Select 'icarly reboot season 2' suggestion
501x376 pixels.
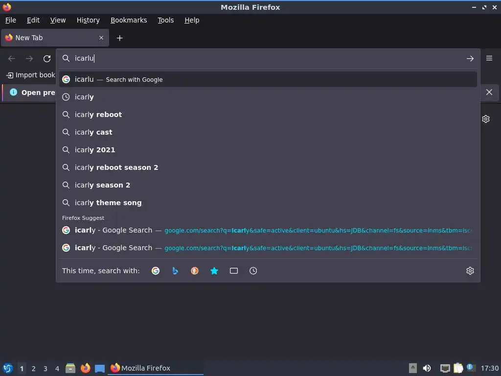(268, 167)
